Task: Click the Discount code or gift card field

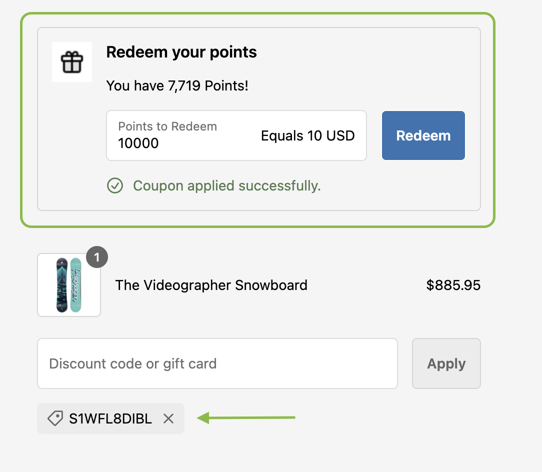Action: click(217, 363)
